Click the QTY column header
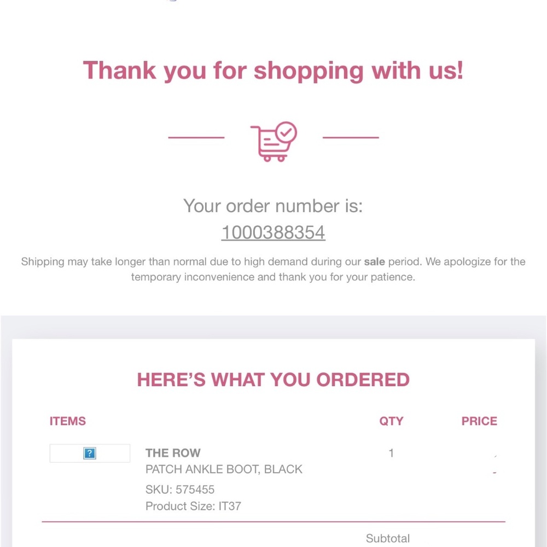This screenshot has width=547, height=547. tap(391, 421)
